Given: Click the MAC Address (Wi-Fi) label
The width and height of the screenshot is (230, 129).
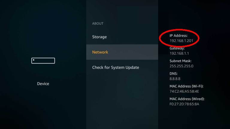Looking at the screenshot, I should (187, 86).
